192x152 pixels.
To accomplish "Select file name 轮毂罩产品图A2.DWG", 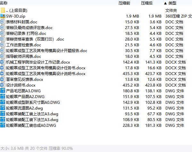I will pos(25,97).
